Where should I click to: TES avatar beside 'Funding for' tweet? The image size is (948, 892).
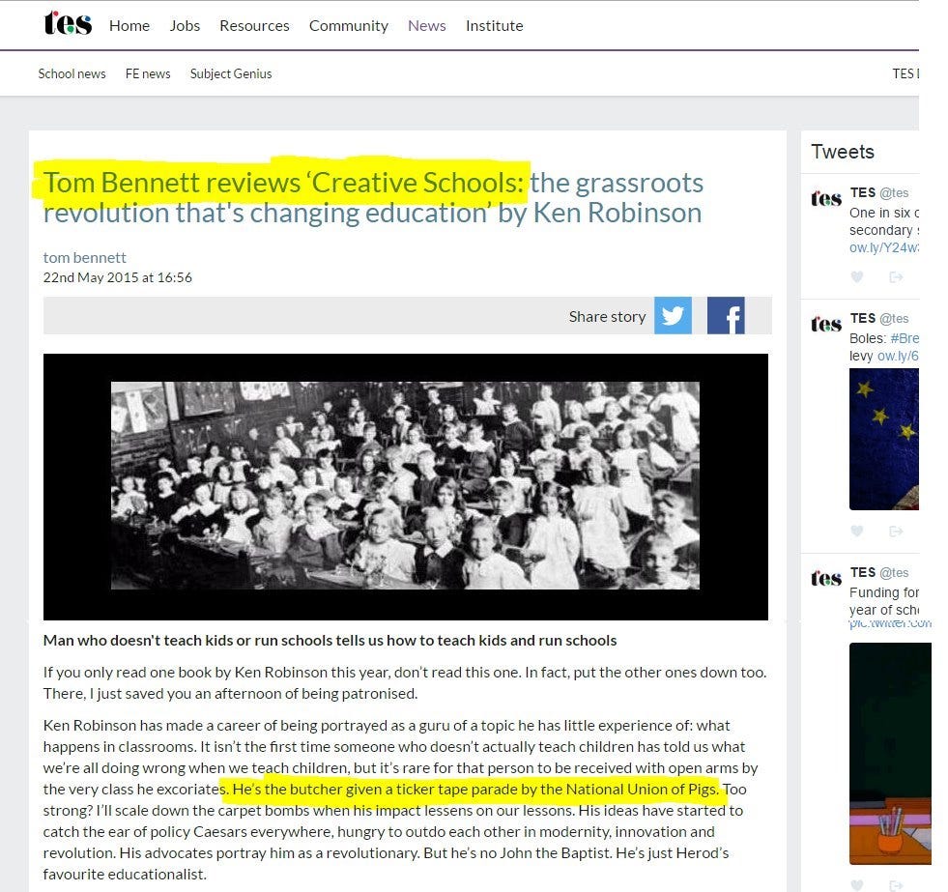(826, 578)
